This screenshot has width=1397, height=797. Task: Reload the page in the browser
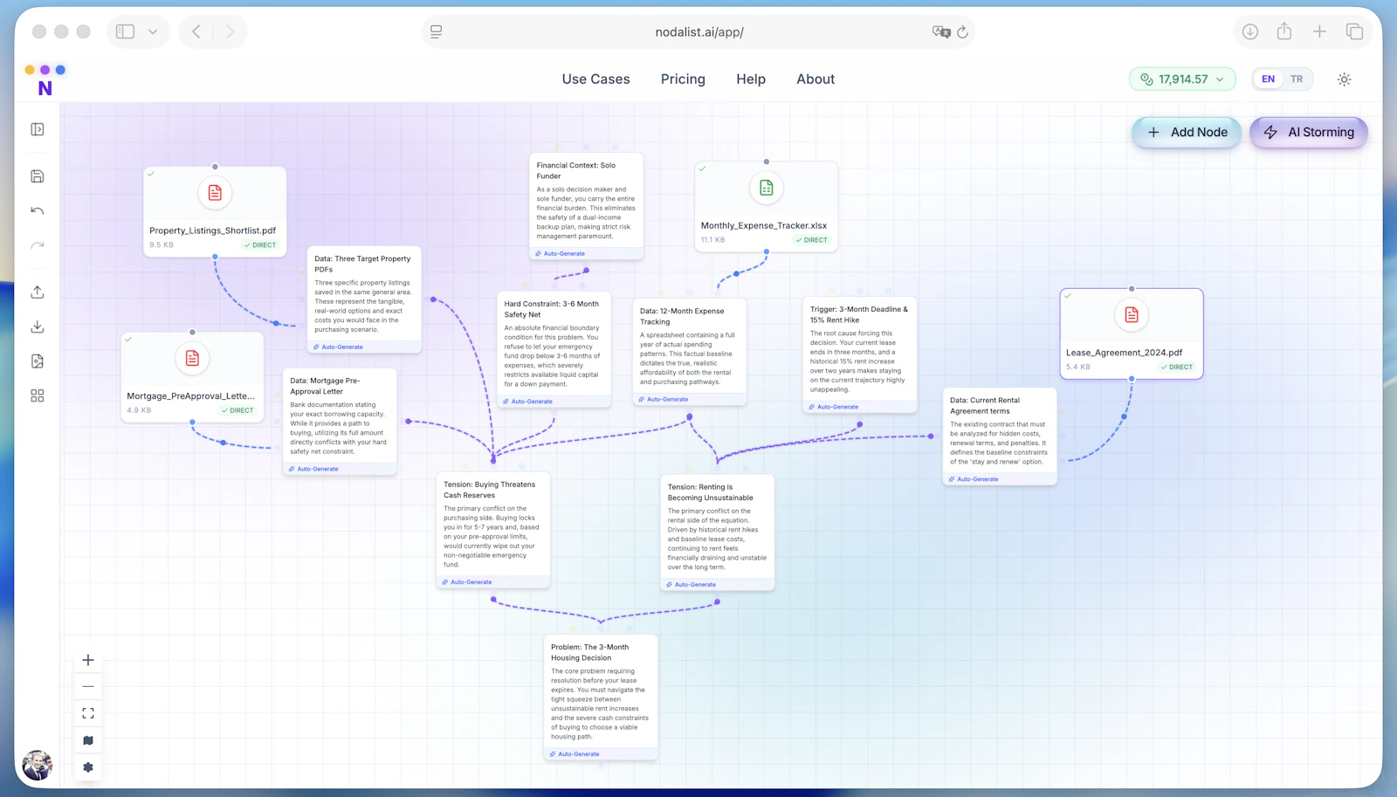click(962, 32)
